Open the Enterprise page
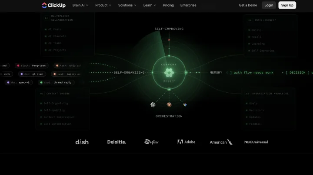 [188, 5]
